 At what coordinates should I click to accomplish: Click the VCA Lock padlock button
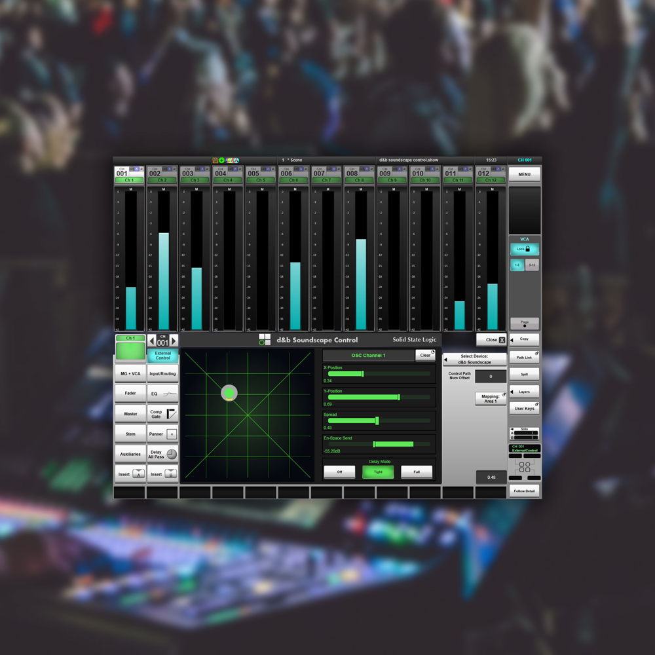coord(524,249)
